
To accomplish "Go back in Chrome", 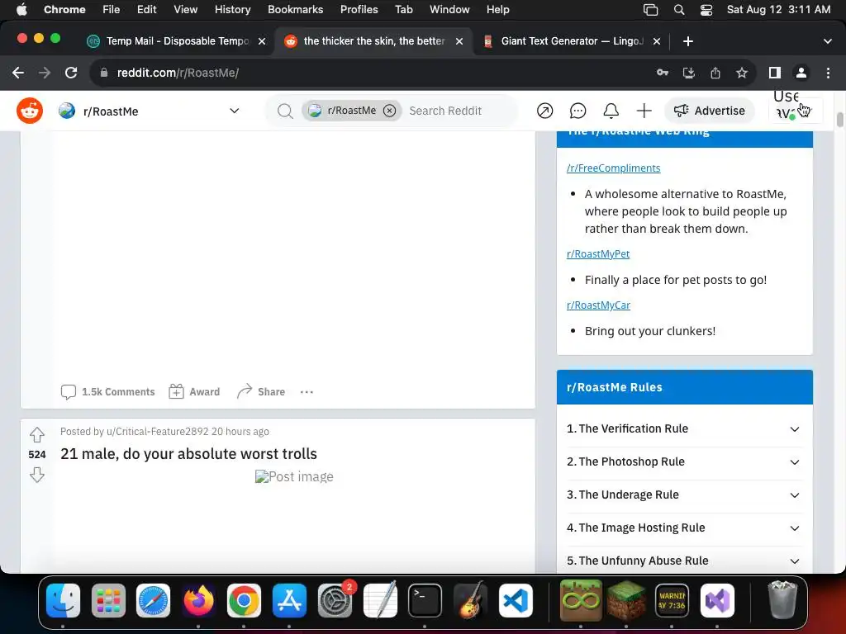I will tap(18, 73).
